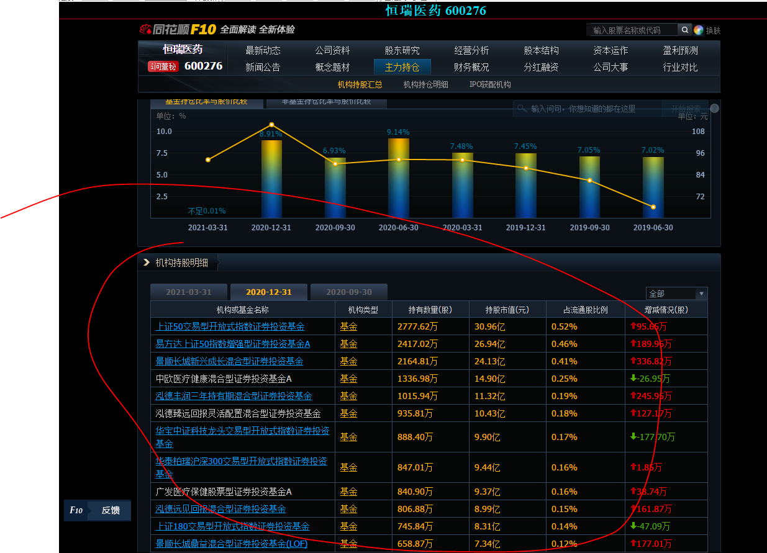767x553 pixels.
Task: Open the 上证180交易型开放式指数 fund link
Action: pos(233,526)
